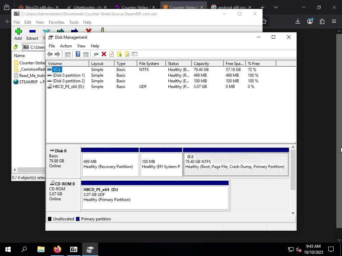Open taskbar Search magnifier
Viewport: 342px width, 256px height.
tap(24, 249)
